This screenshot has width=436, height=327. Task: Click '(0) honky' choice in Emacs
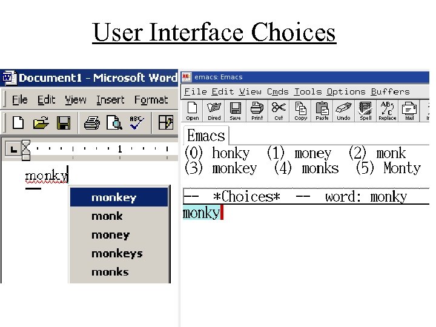tap(217, 153)
